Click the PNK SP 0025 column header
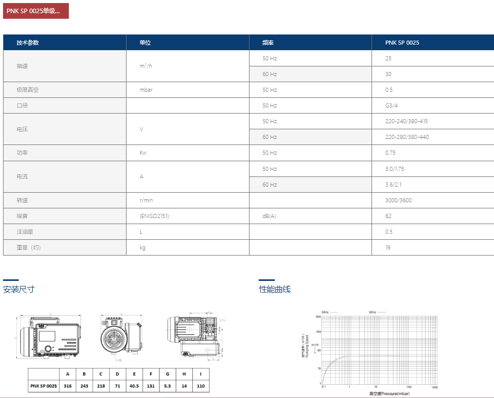Screen dimensions: 494x398 pyautogui.click(x=402, y=43)
